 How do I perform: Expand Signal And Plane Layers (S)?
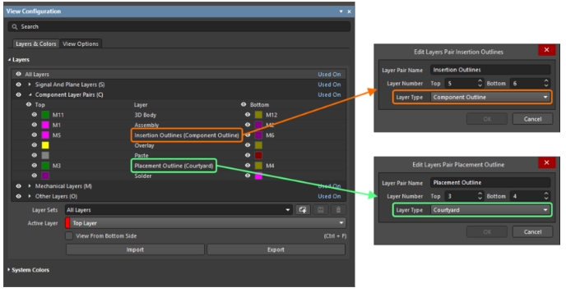[x=30, y=85]
